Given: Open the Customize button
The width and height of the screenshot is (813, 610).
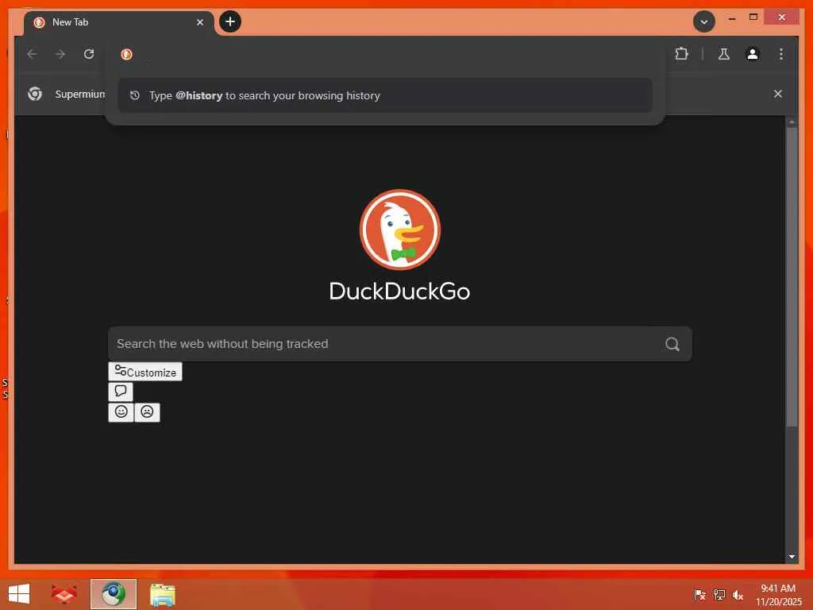Looking at the screenshot, I should coord(145,372).
